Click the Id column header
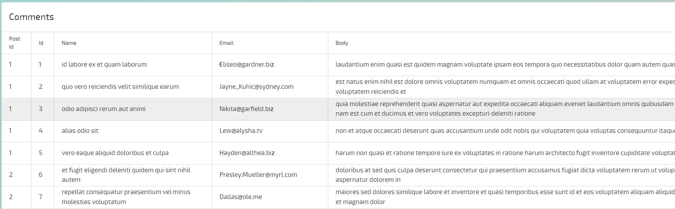This screenshot has height=209, width=675. (41, 43)
